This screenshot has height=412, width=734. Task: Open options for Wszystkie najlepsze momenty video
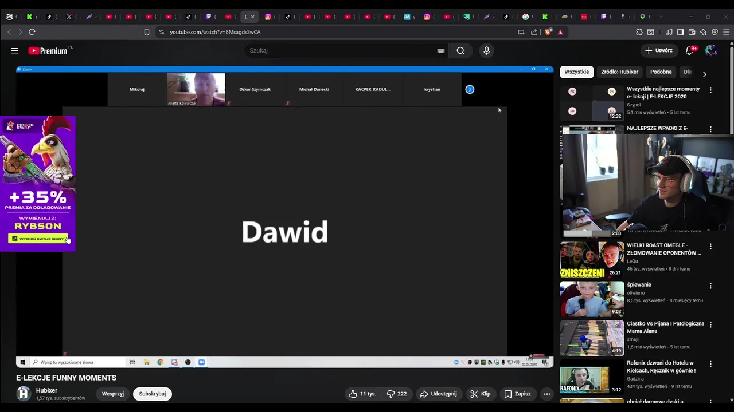[x=710, y=90]
